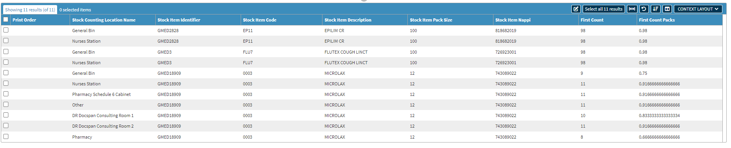Open the sort order icon

(655, 9)
